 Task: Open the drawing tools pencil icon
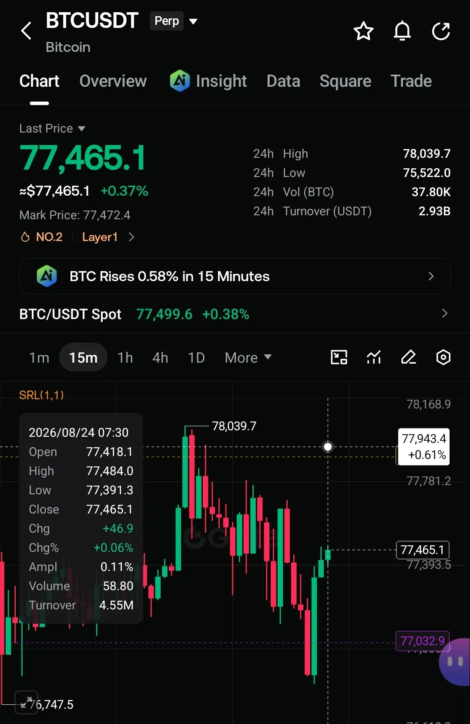pyautogui.click(x=409, y=357)
